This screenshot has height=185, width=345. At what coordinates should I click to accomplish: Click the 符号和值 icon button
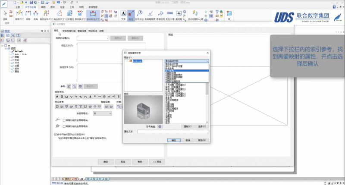(x=160, y=126)
